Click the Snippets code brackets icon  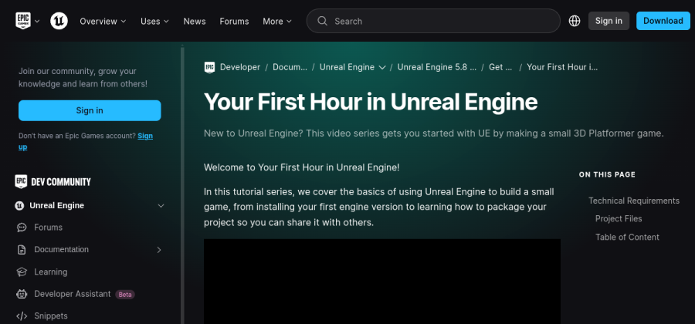click(x=22, y=316)
